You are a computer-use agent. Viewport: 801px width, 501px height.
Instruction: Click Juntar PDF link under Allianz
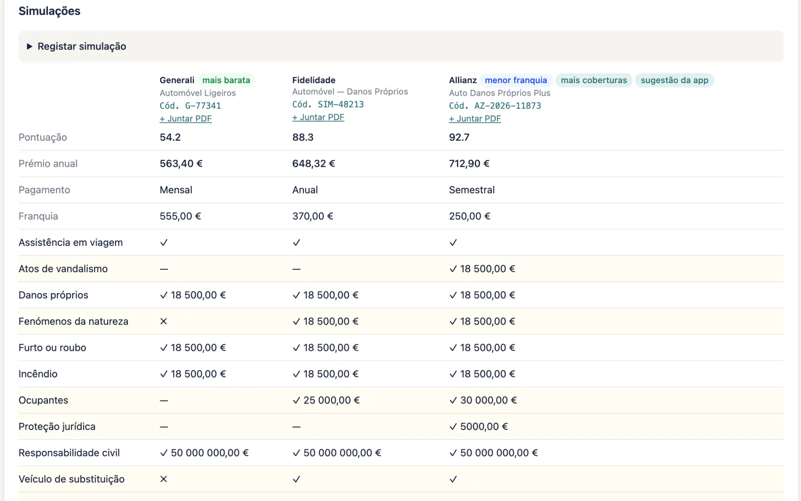pos(475,119)
